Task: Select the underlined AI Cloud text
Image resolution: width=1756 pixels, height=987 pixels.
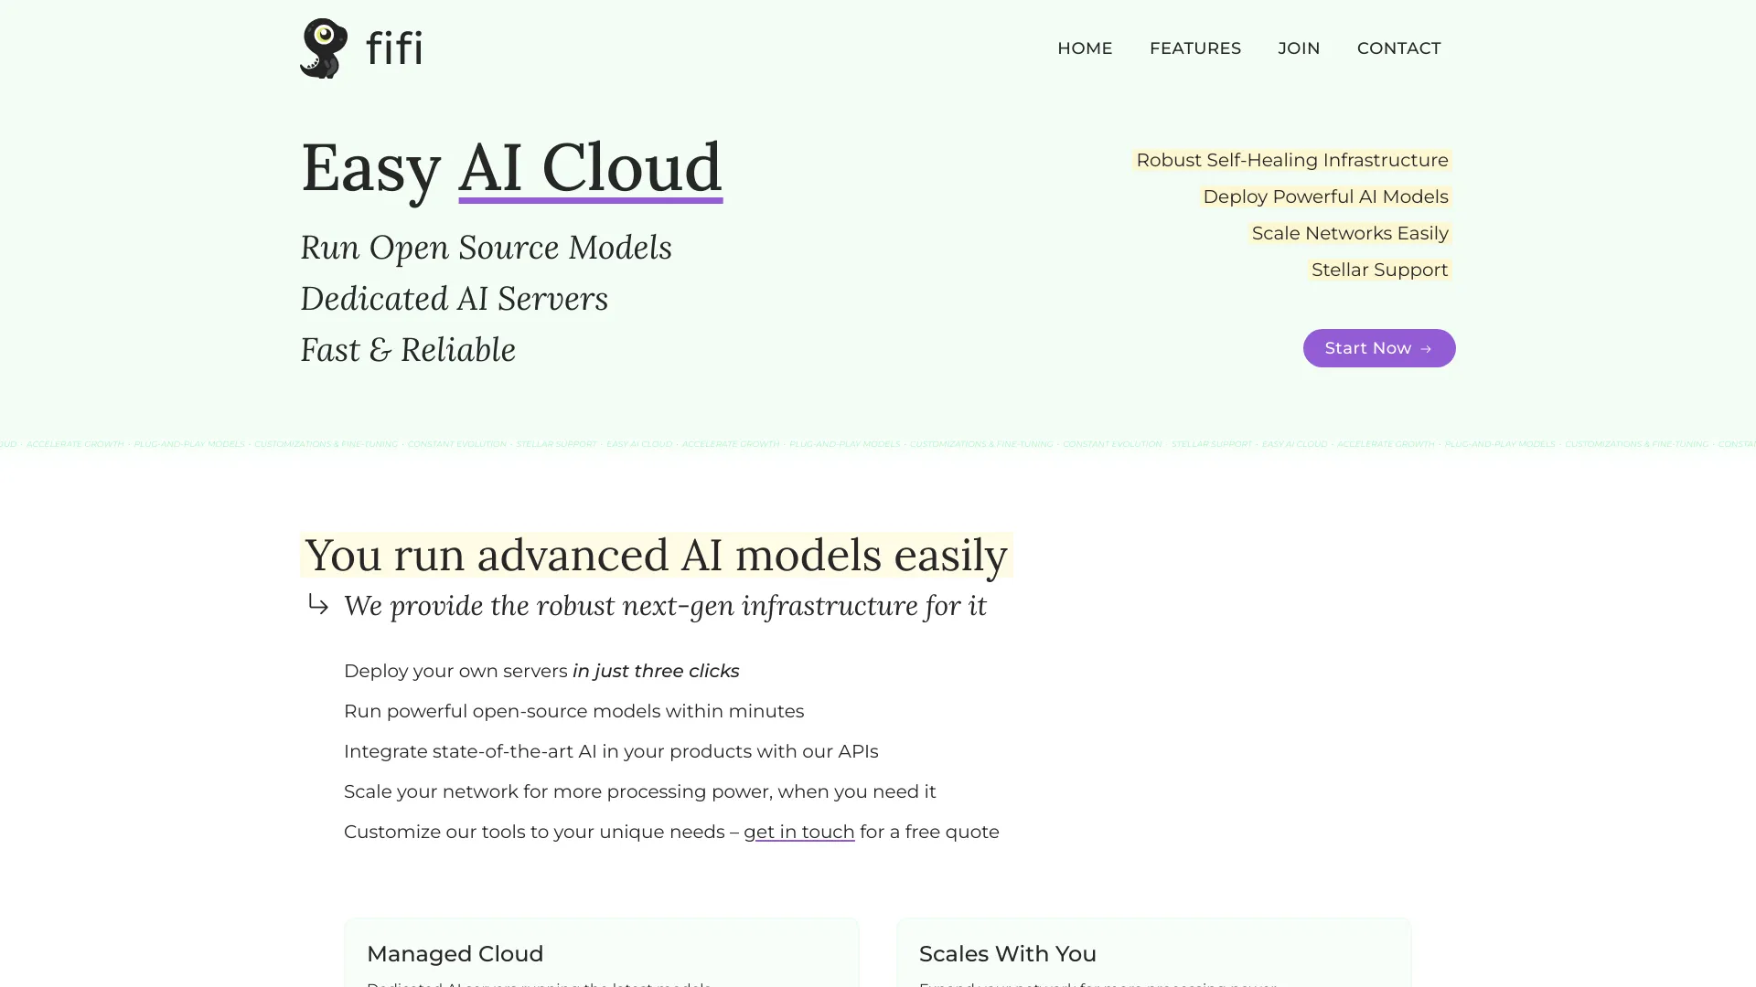Action: pos(590,168)
